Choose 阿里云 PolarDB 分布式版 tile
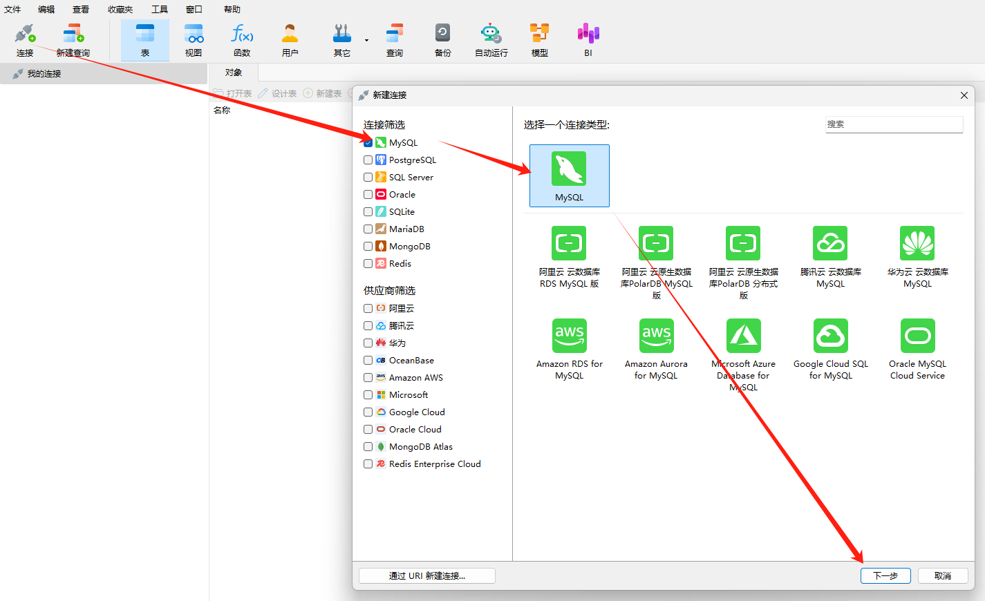985x601 pixels. coord(744,263)
